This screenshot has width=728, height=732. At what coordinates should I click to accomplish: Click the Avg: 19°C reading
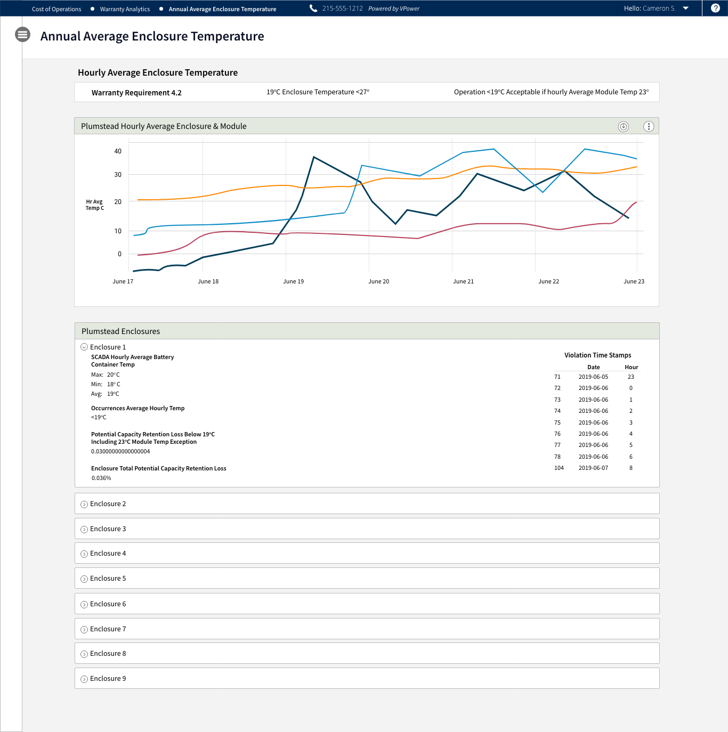[105, 394]
